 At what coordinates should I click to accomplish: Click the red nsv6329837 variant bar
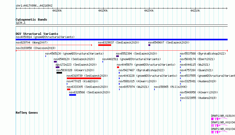[105, 45]
